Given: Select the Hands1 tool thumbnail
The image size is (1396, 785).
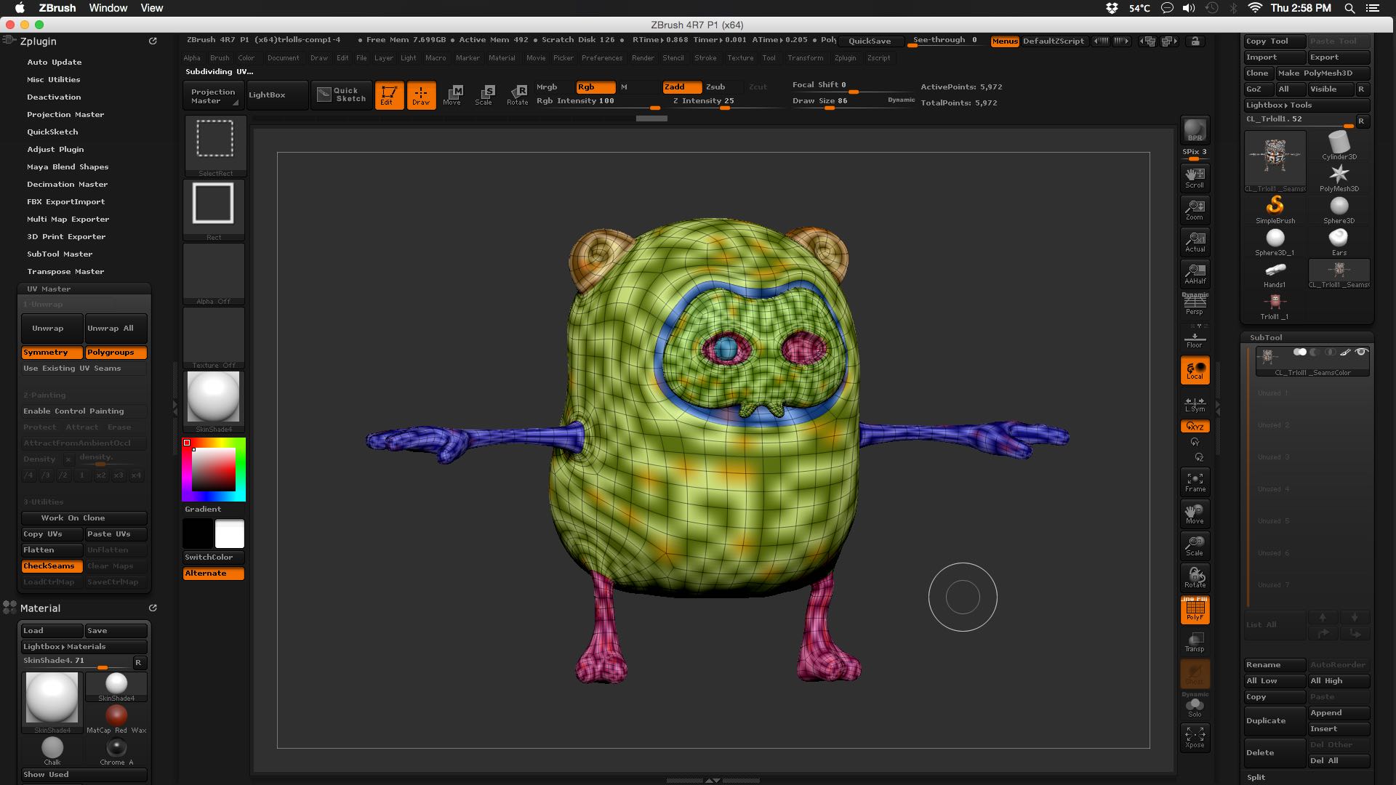Looking at the screenshot, I should click(1275, 273).
